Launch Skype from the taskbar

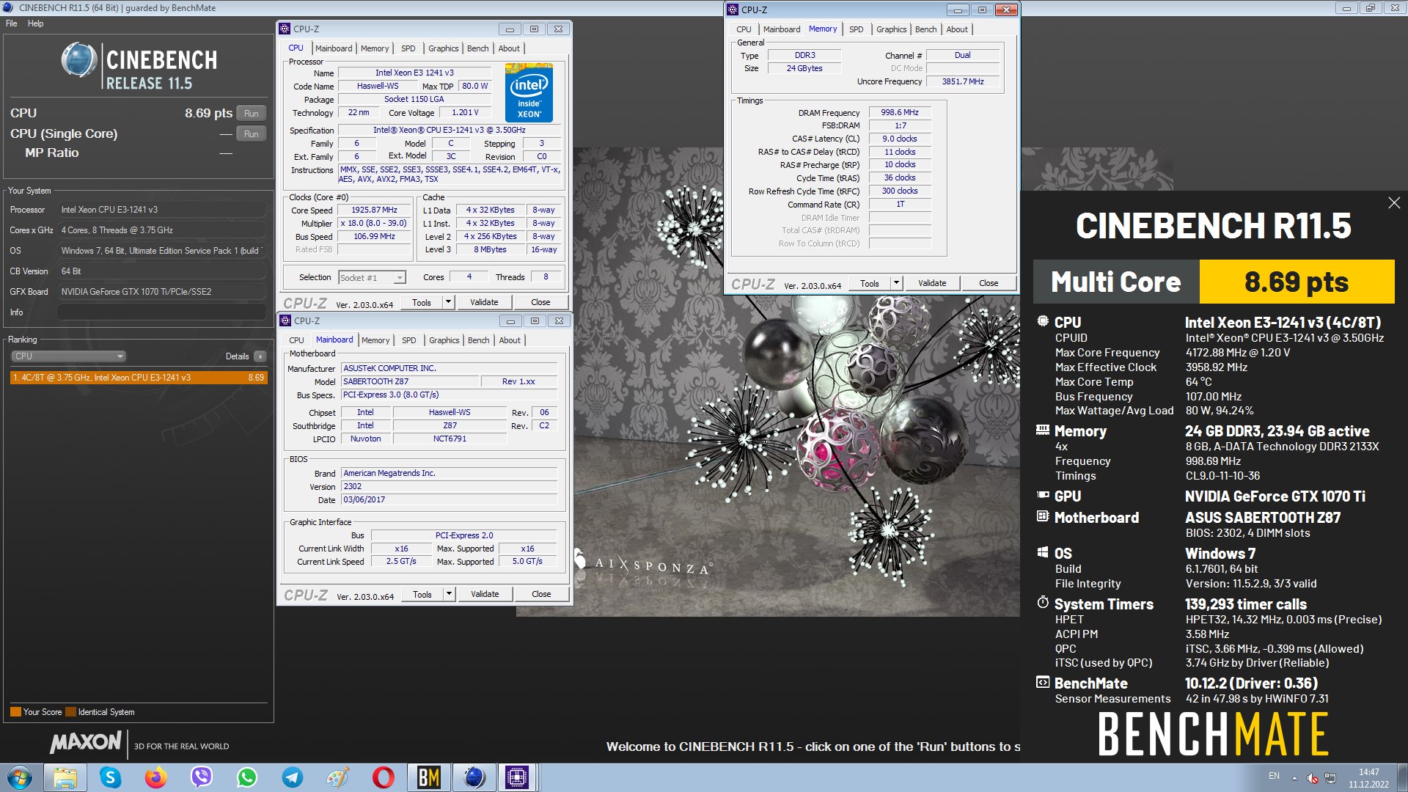(111, 777)
